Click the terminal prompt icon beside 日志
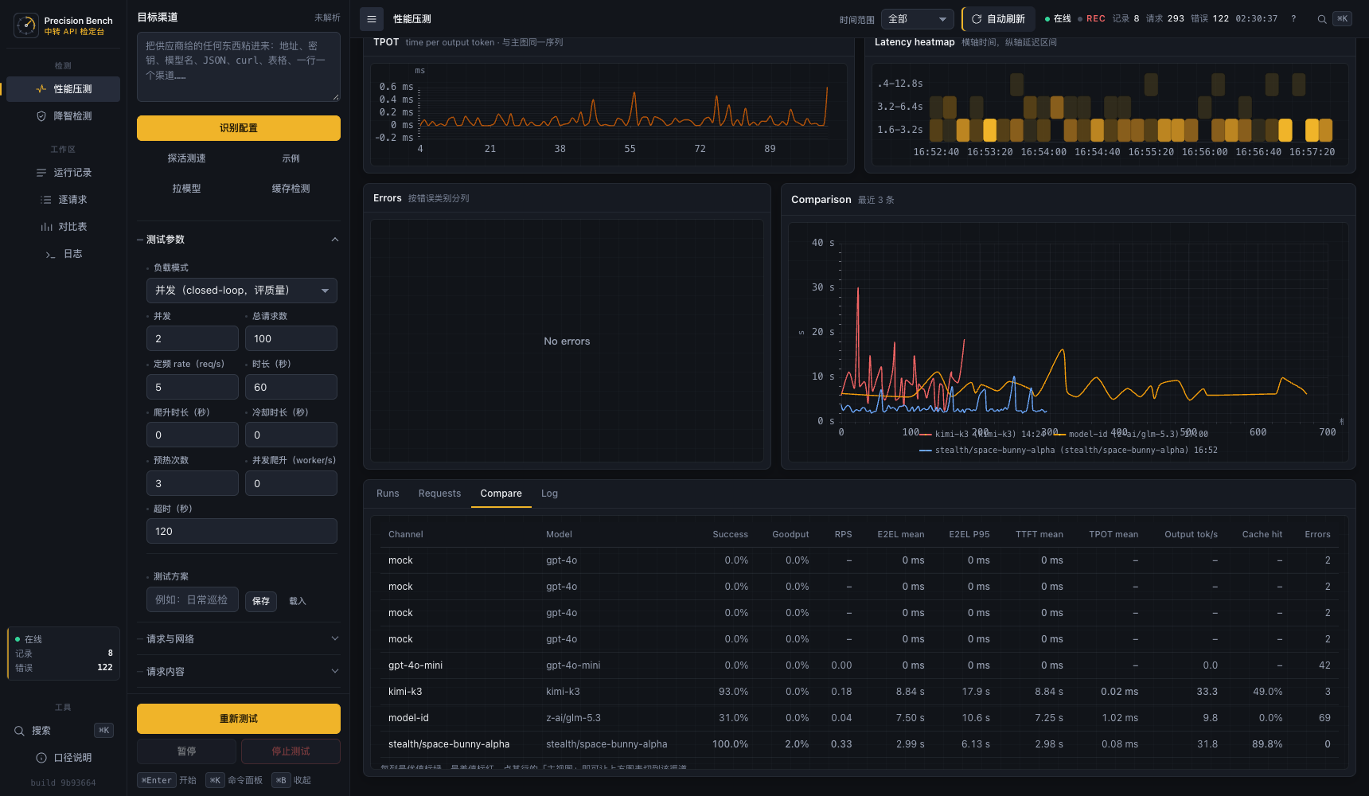The width and height of the screenshot is (1369, 796). tap(50, 254)
